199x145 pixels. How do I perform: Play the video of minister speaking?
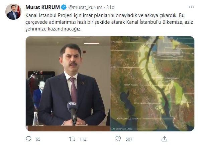tap(68, 84)
